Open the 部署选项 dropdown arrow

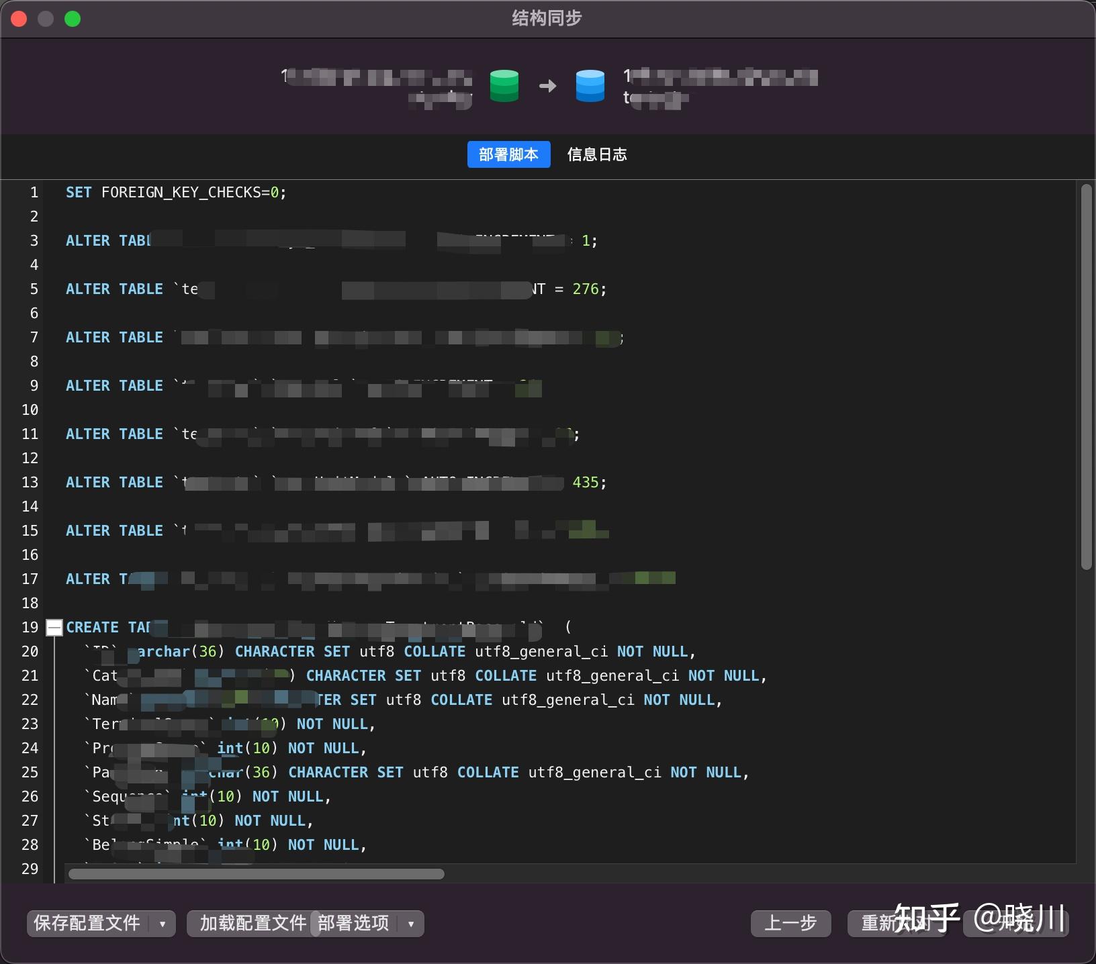[x=410, y=924]
